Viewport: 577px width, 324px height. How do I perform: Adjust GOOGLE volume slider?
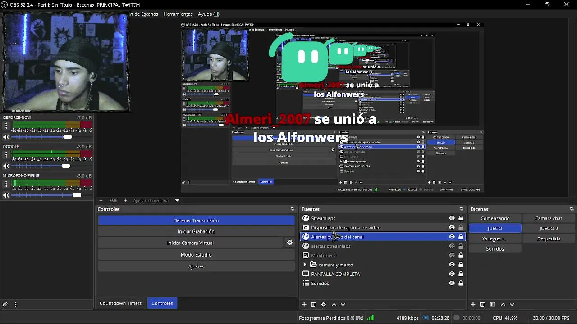coord(66,166)
